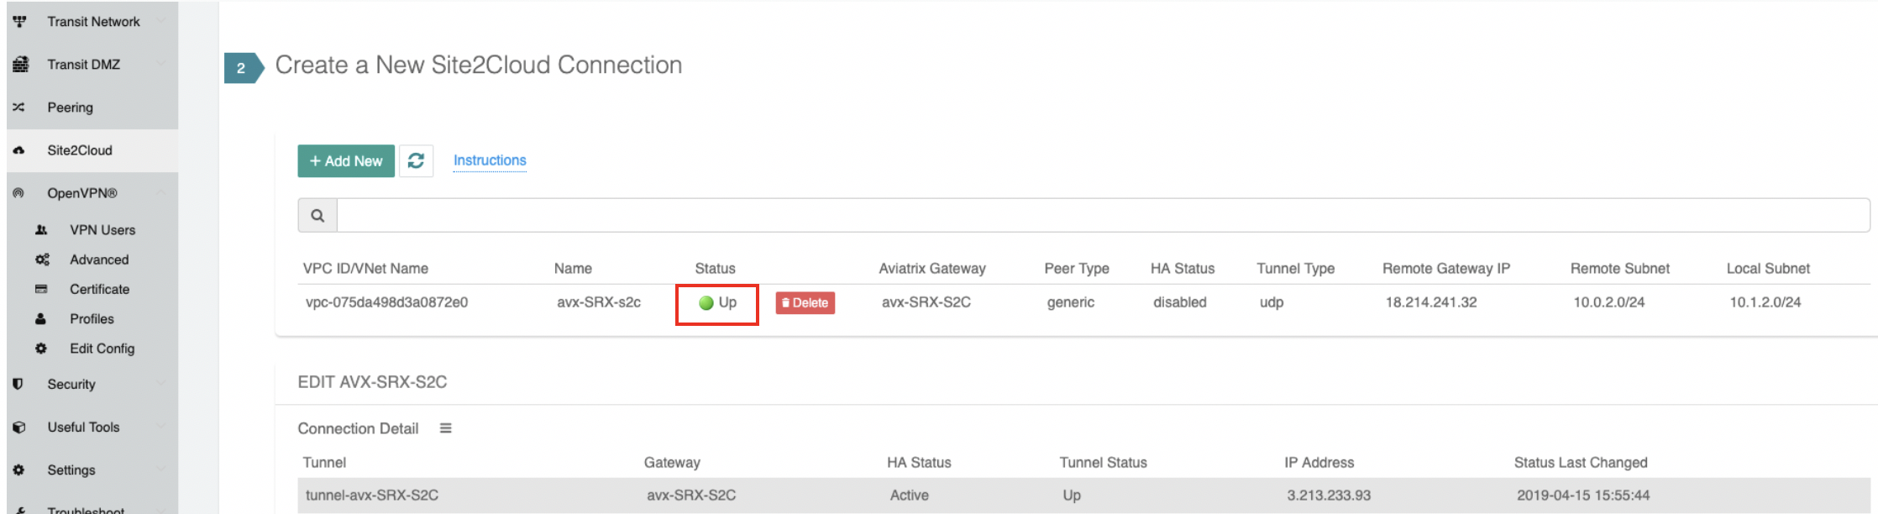Click the Transit Network sidebar icon
The image size is (1878, 514).
point(19,22)
